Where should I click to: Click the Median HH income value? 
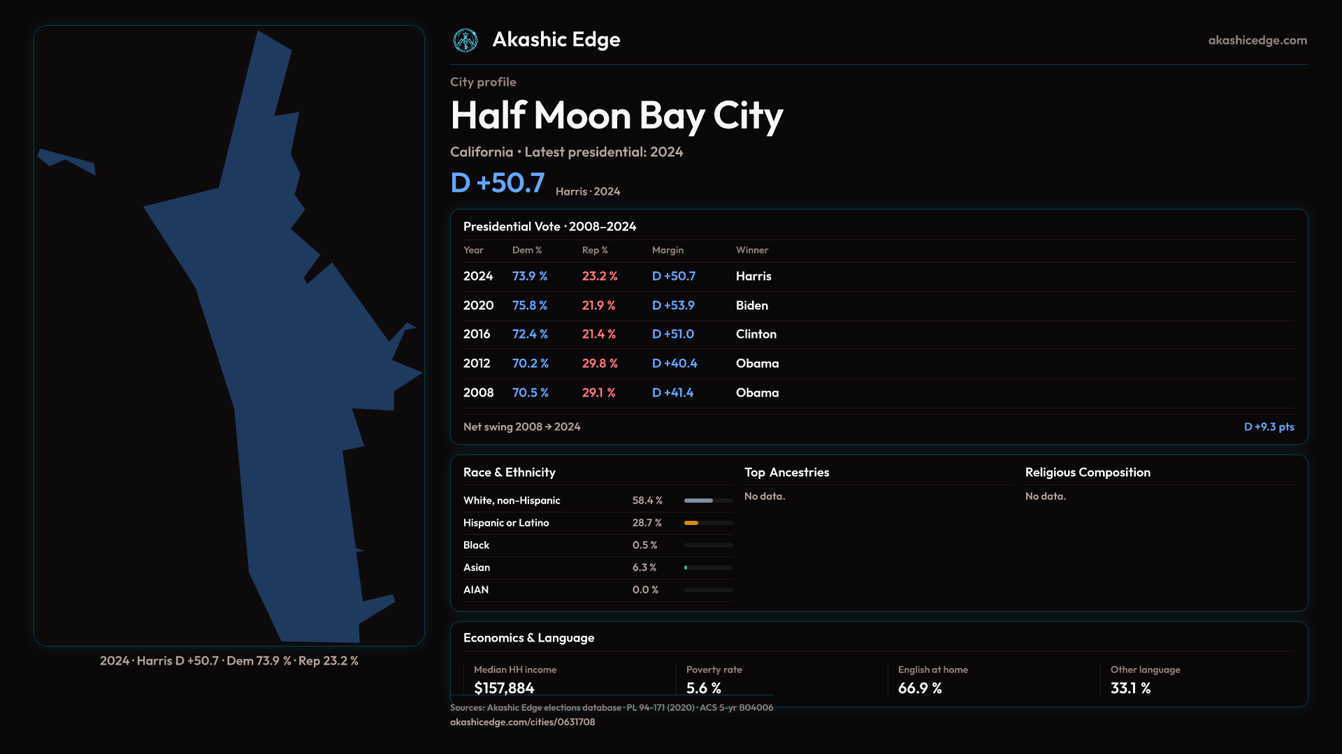(x=504, y=688)
